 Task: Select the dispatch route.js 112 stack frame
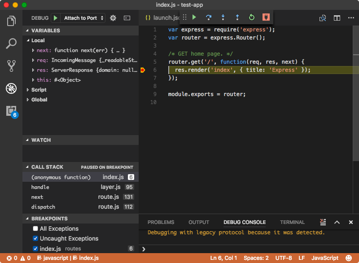(x=80, y=207)
